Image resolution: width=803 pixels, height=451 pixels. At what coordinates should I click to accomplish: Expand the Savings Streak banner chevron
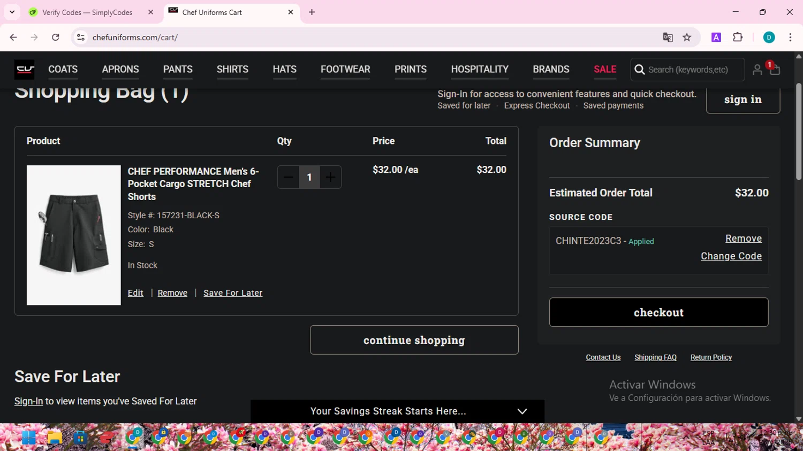522,411
